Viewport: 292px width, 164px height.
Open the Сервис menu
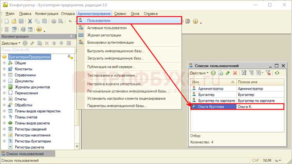[x=120, y=14]
